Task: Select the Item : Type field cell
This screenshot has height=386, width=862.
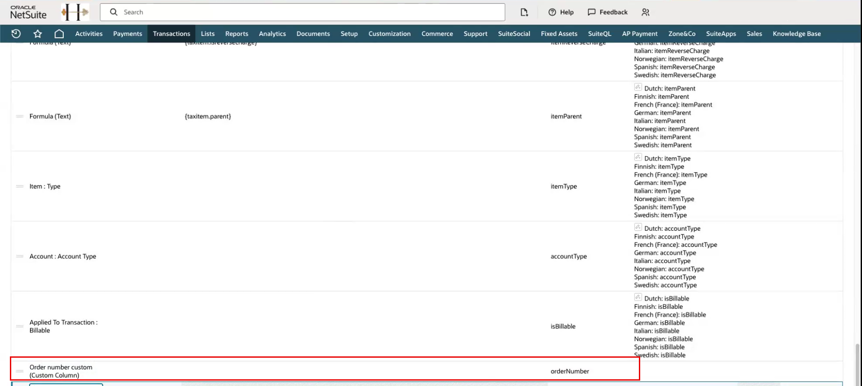Action: point(45,186)
